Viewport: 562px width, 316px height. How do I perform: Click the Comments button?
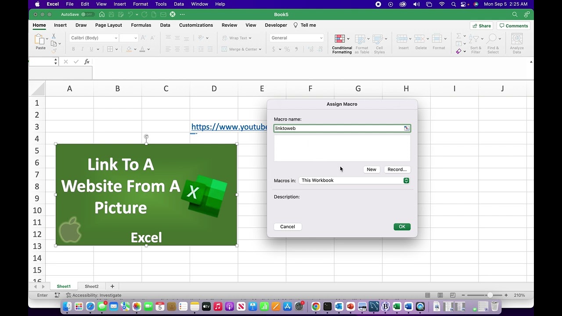pos(513,26)
